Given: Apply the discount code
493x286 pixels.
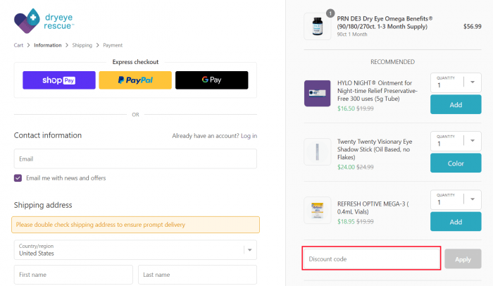Looking at the screenshot, I should [x=463, y=259].
